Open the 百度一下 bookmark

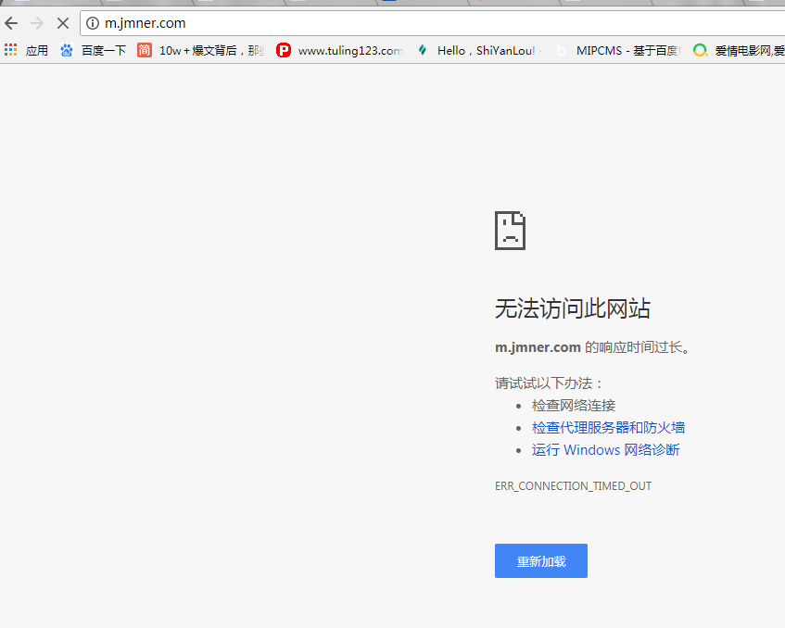pyautogui.click(x=104, y=50)
